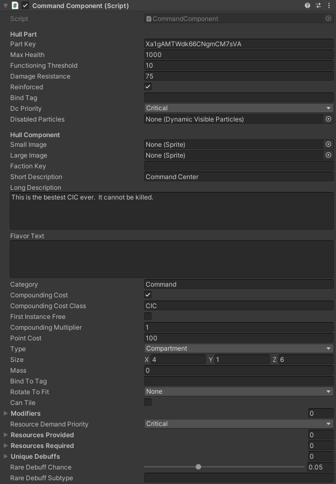Image resolution: width=336 pixels, height=484 pixels.
Task: Click the script hash icon in header
Action: [x=15, y=5]
